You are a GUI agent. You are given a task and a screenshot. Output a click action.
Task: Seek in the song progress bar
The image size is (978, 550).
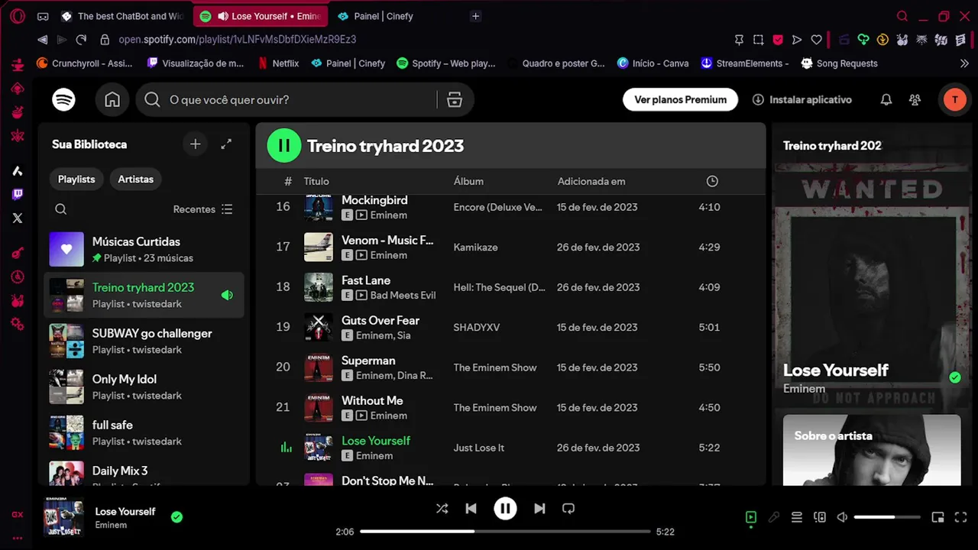[505, 531]
